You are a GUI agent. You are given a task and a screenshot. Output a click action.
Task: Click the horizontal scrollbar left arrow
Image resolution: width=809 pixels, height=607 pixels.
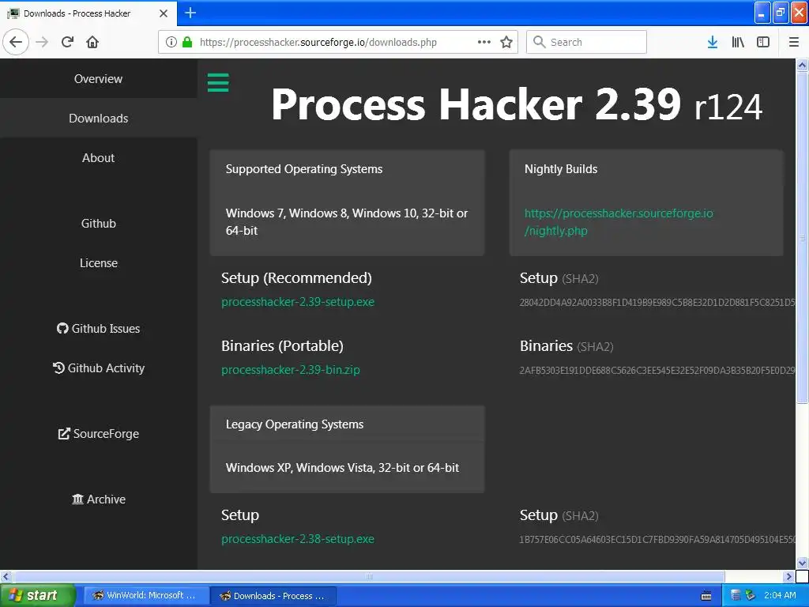pyautogui.click(x=6, y=576)
